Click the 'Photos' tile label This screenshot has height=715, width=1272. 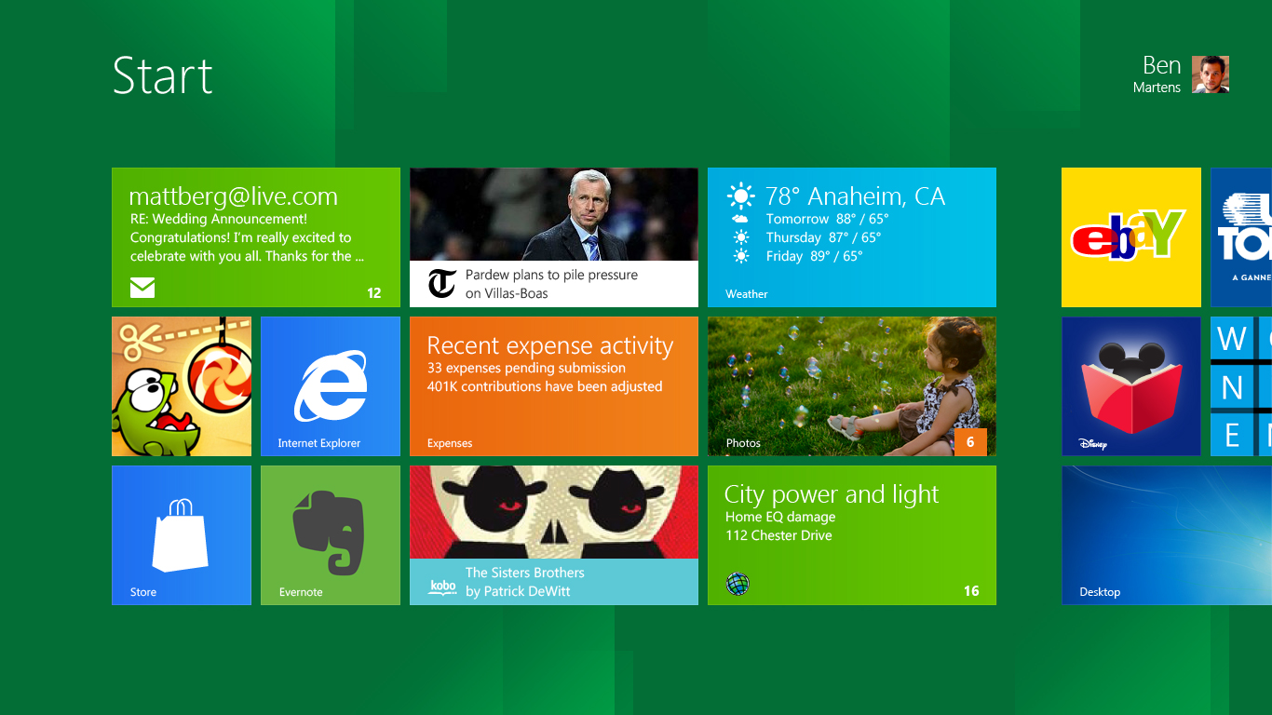pos(743,443)
